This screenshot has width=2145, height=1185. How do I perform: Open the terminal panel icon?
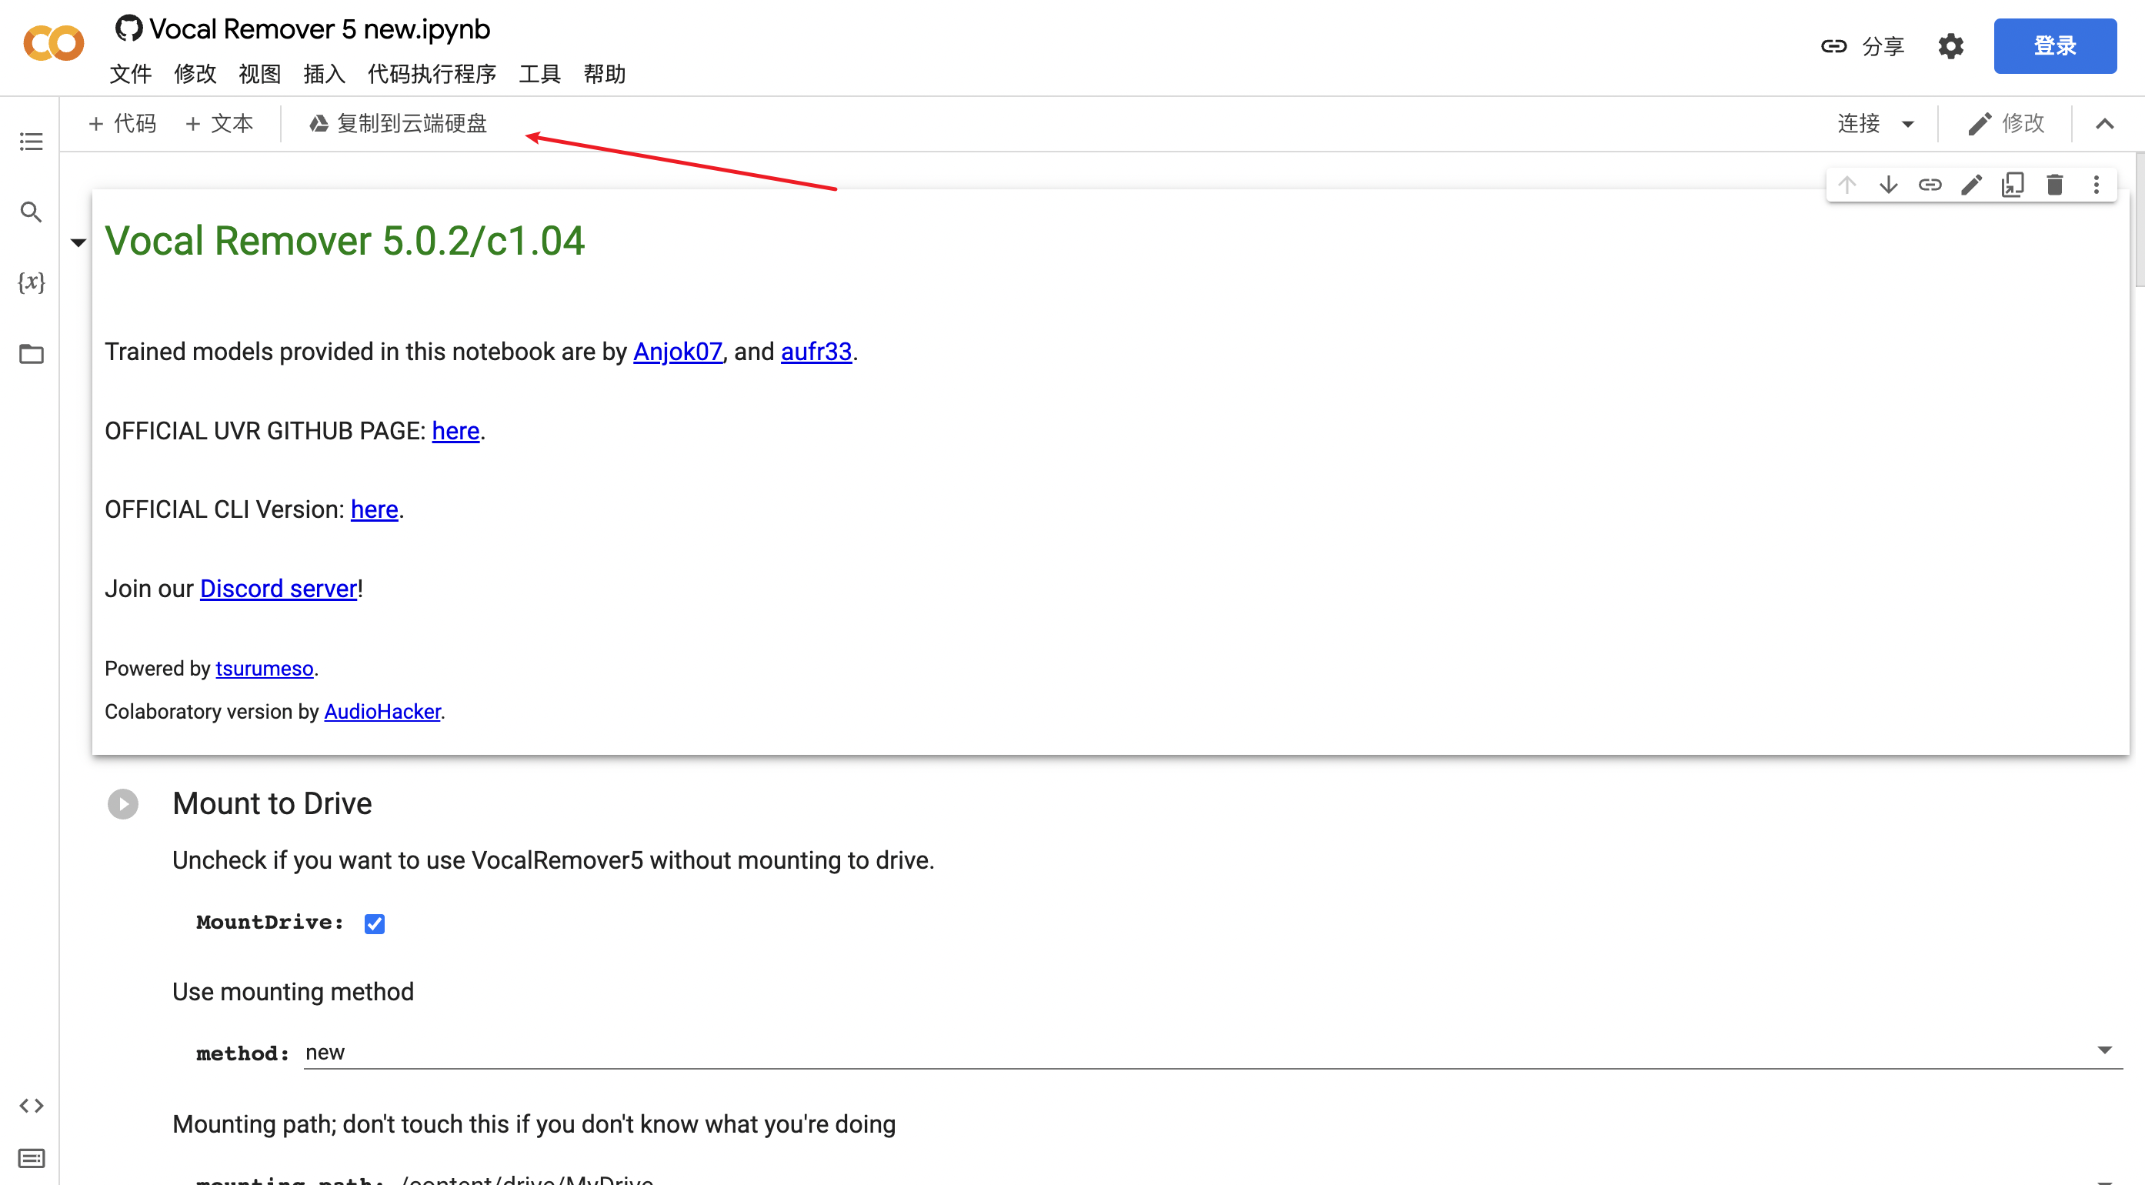pos(31,1158)
